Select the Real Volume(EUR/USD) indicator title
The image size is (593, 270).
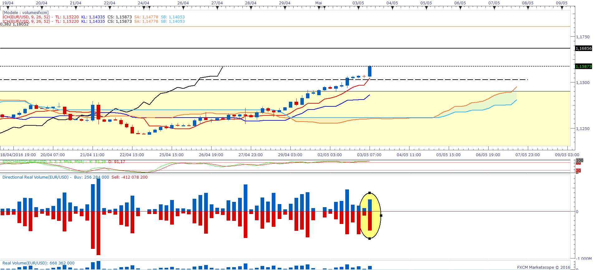(25, 263)
